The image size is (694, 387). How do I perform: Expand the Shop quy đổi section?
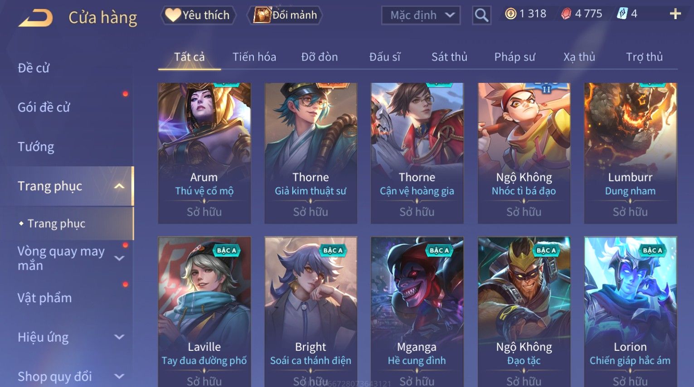(119, 376)
